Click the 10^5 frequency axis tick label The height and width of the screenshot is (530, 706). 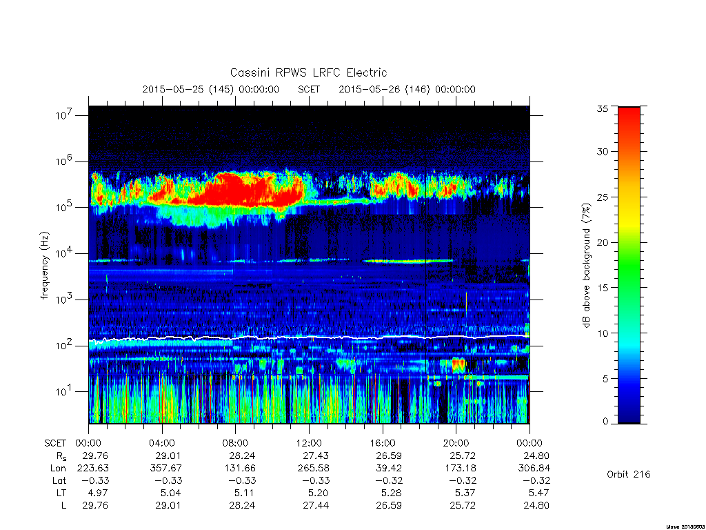[x=64, y=207]
